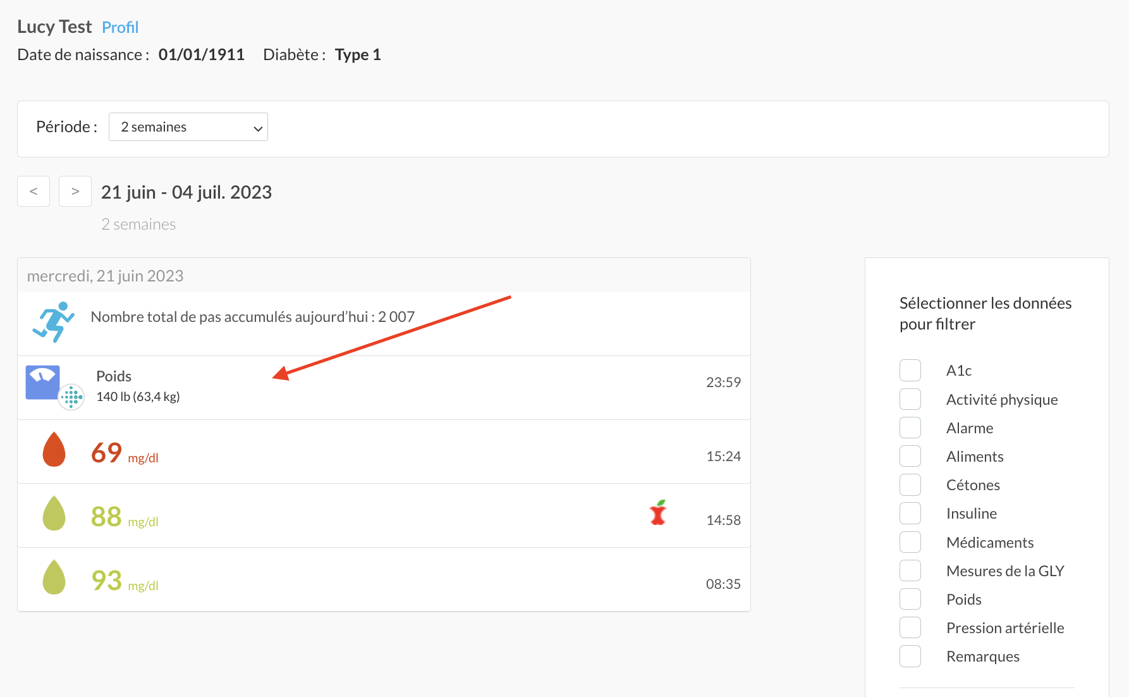Click the gray 2 semaines subtitle
Viewport: 1129px width, 697px height.
138,224
